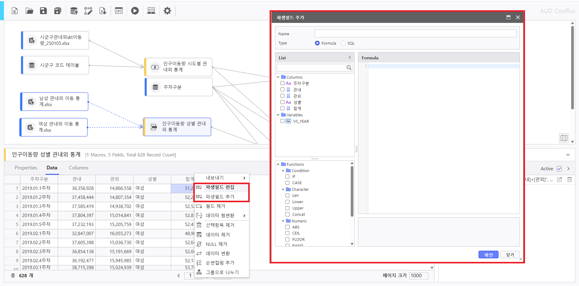This screenshot has width=579, height=286.
Task: Click the new document icon in toolbar
Action: click(x=15, y=11)
